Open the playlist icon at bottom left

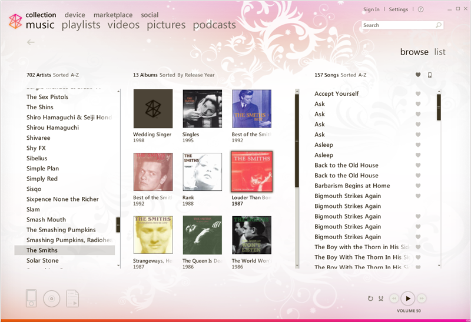click(x=72, y=298)
